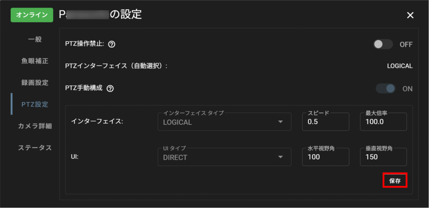Expand the インターフェイス タイプ dropdown arrow

click(x=280, y=122)
